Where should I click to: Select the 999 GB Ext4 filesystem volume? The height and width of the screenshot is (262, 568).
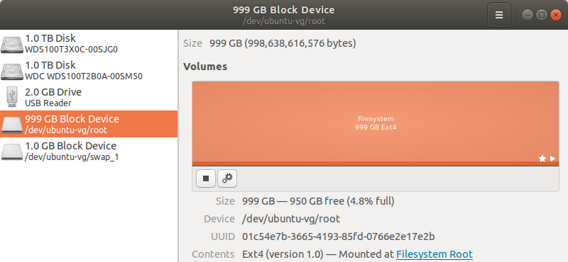click(376, 123)
